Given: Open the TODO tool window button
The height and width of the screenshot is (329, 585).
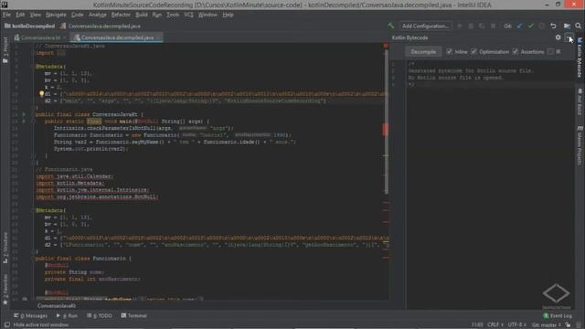Looking at the screenshot, I should click(100, 315).
